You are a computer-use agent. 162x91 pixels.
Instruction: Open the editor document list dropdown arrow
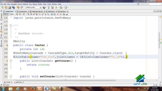158,11
